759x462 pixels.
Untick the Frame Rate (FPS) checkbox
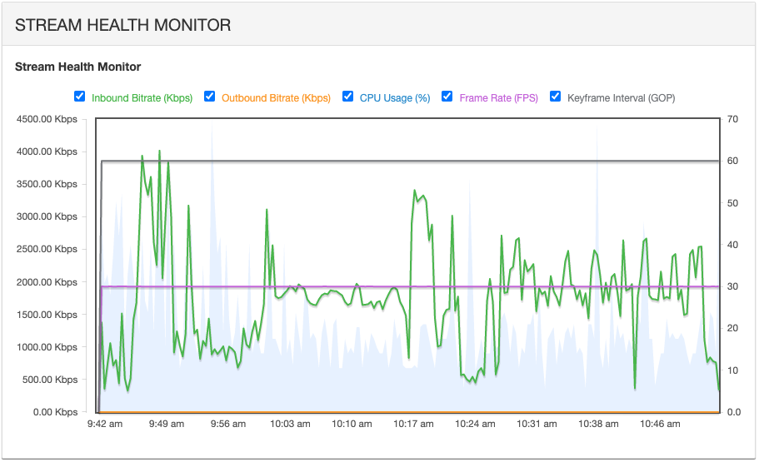click(447, 97)
